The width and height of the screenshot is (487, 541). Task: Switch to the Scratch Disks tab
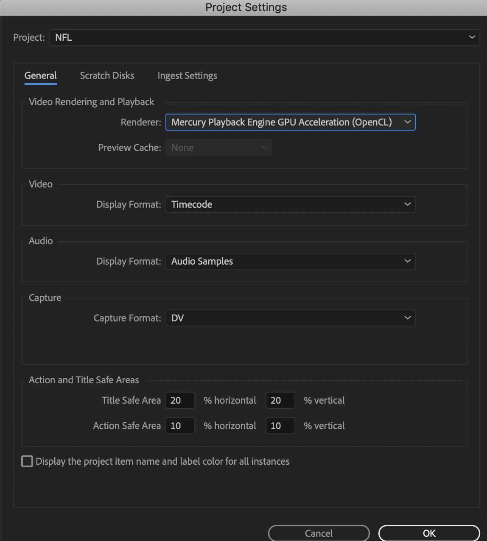click(x=107, y=76)
